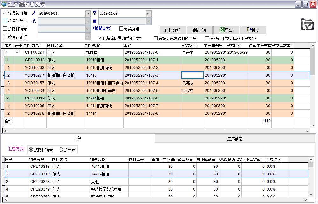Enable the 按通知单号 filter checkbox
Screen dimensions: 318x204
[x=5, y=21]
